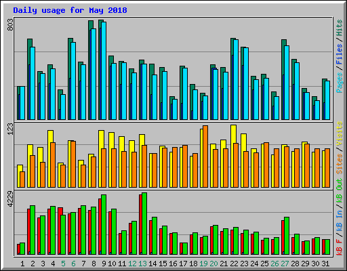Click the cyan files bar for day 22
The height and width of the screenshot is (271, 347).
point(236,80)
